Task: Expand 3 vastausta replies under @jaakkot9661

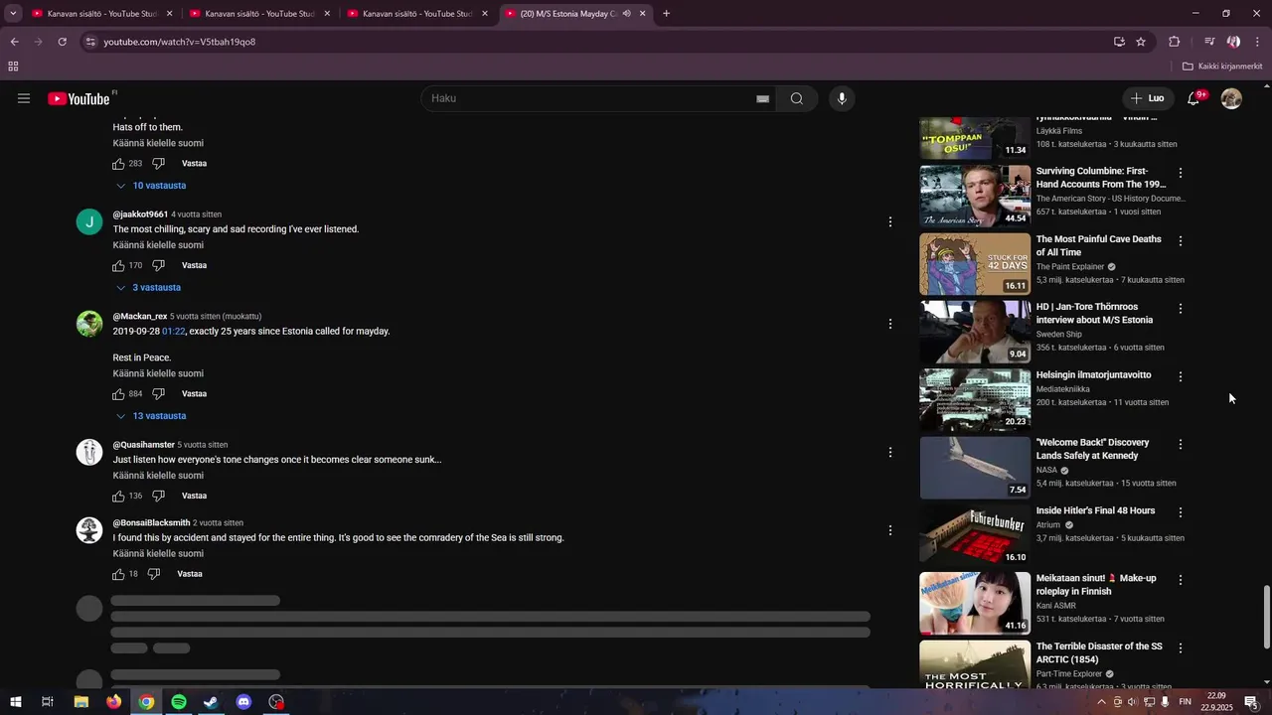Action: [x=148, y=288]
